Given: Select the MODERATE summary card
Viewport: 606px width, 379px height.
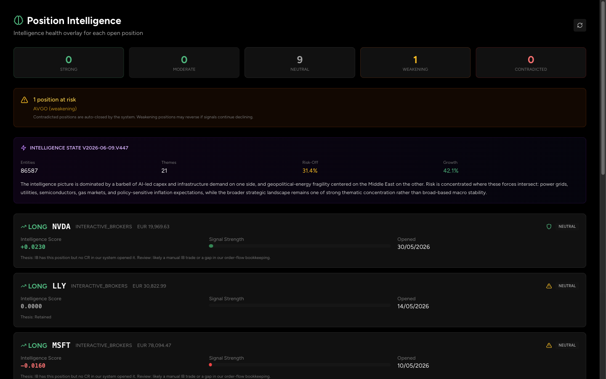Looking at the screenshot, I should [184, 62].
